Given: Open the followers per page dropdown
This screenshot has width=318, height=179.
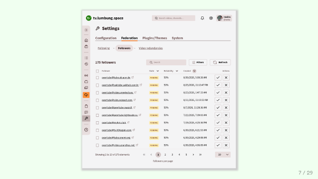Looking at the screenshot, I should pyautogui.click(x=223, y=155).
